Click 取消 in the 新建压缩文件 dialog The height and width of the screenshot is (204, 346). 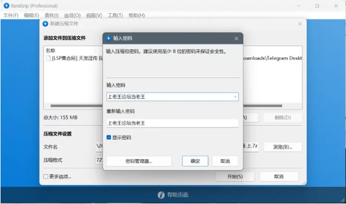tap(279, 176)
